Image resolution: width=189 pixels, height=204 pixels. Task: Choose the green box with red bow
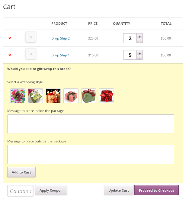click(x=89, y=96)
